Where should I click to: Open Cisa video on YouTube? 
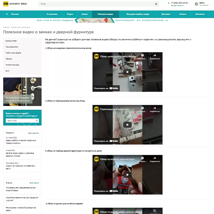click(x=106, y=141)
